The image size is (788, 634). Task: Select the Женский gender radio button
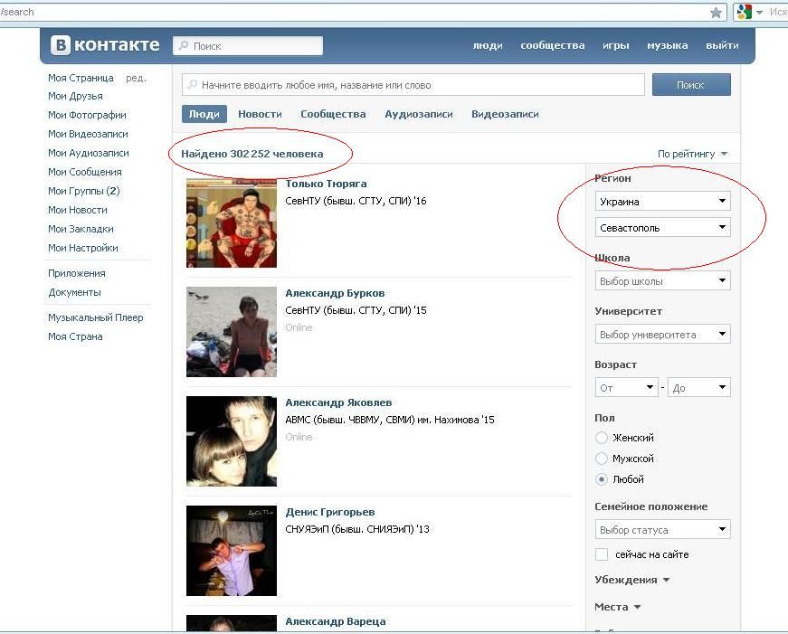point(602,438)
